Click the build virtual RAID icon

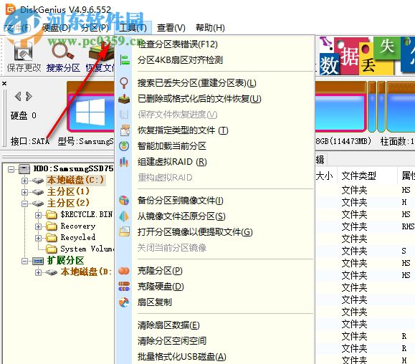(124, 162)
